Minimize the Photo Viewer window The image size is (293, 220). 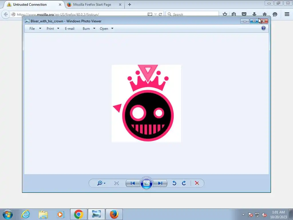click(245, 21)
